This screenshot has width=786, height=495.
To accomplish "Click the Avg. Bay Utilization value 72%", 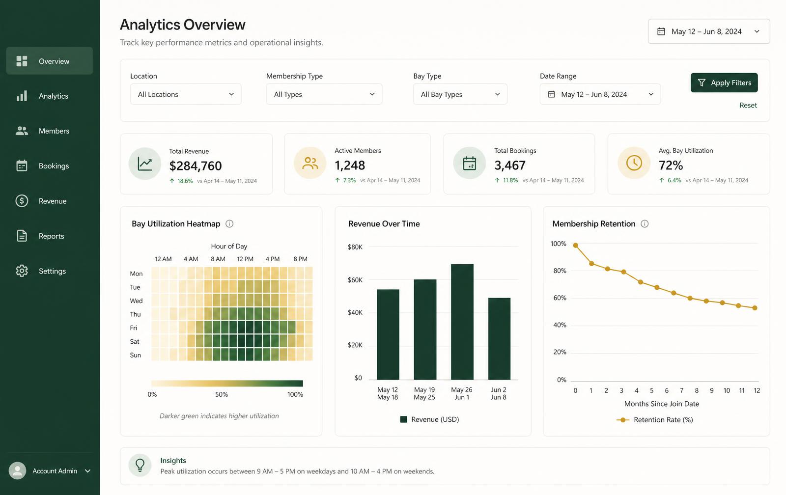I will pyautogui.click(x=671, y=165).
